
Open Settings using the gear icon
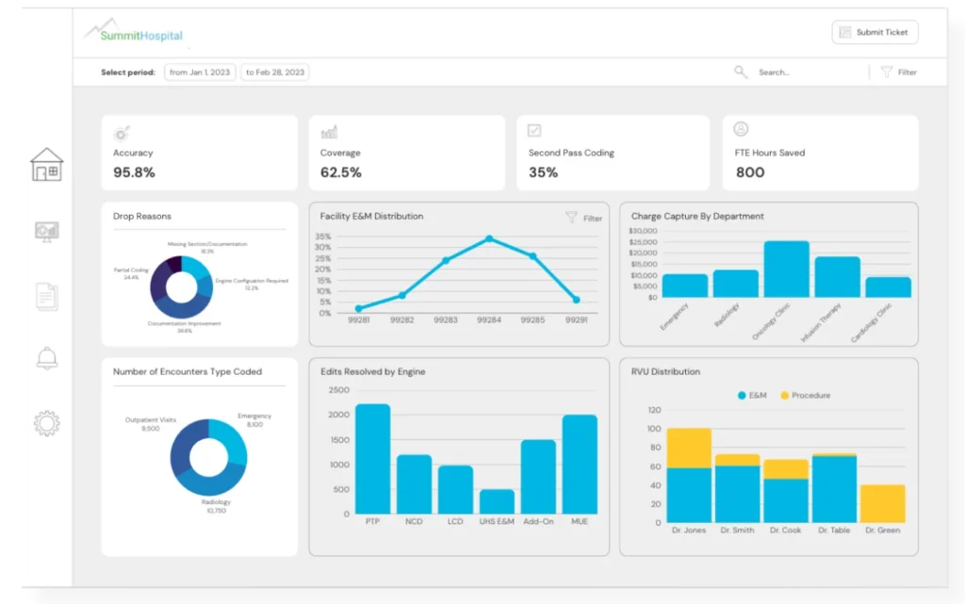tap(45, 423)
